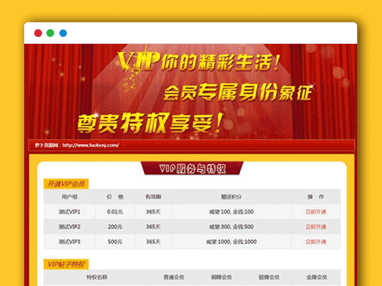Click the 有效期 column header
382x286 pixels.
153,196
